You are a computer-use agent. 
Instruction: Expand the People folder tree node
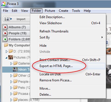pos(11,82)
